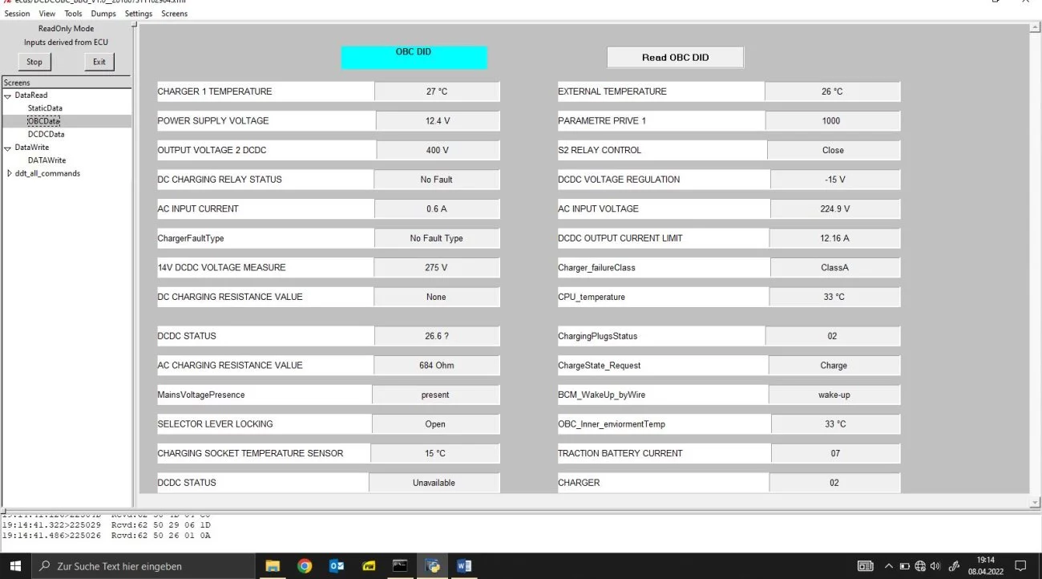Expand the ddt_all_commands node
1042x579 pixels.
pos(9,173)
